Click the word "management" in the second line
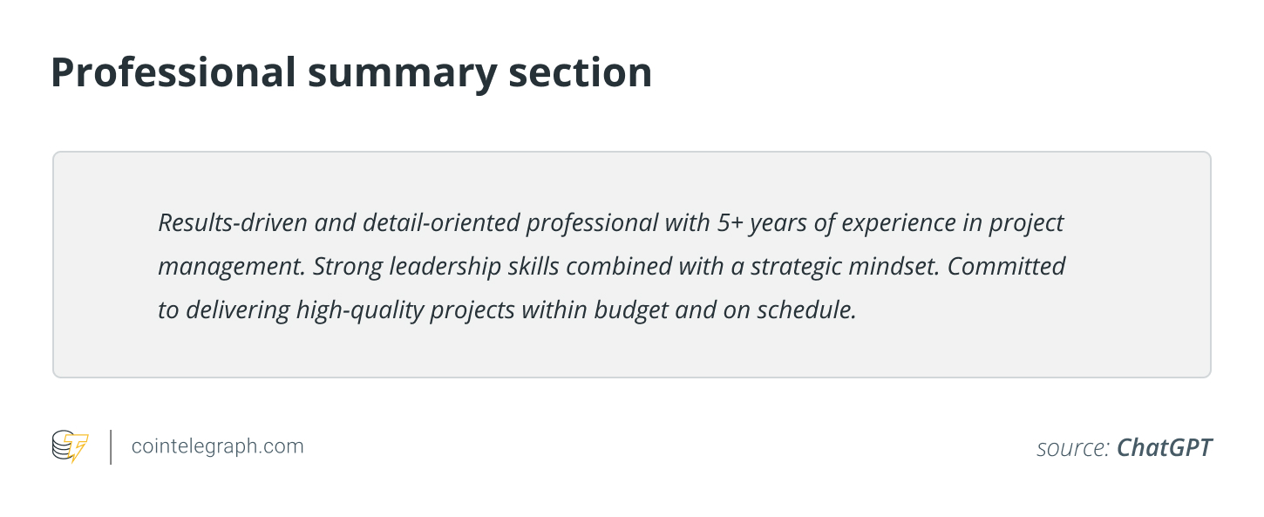The image size is (1264, 517). tap(228, 266)
